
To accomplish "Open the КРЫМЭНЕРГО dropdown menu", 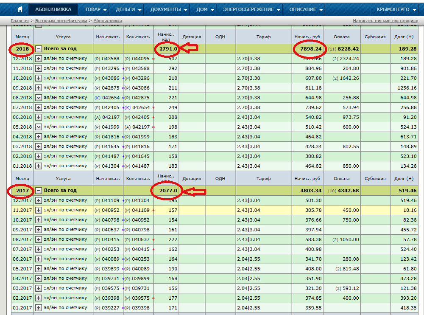I will [x=396, y=9].
